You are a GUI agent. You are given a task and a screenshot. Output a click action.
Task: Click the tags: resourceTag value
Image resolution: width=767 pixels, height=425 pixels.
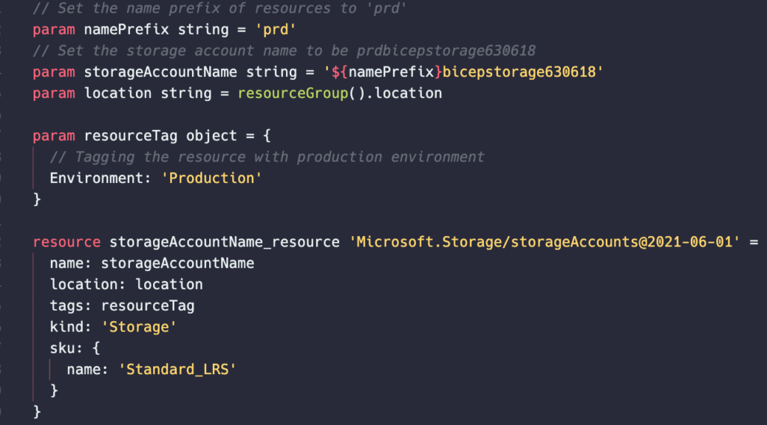pyautogui.click(x=148, y=305)
